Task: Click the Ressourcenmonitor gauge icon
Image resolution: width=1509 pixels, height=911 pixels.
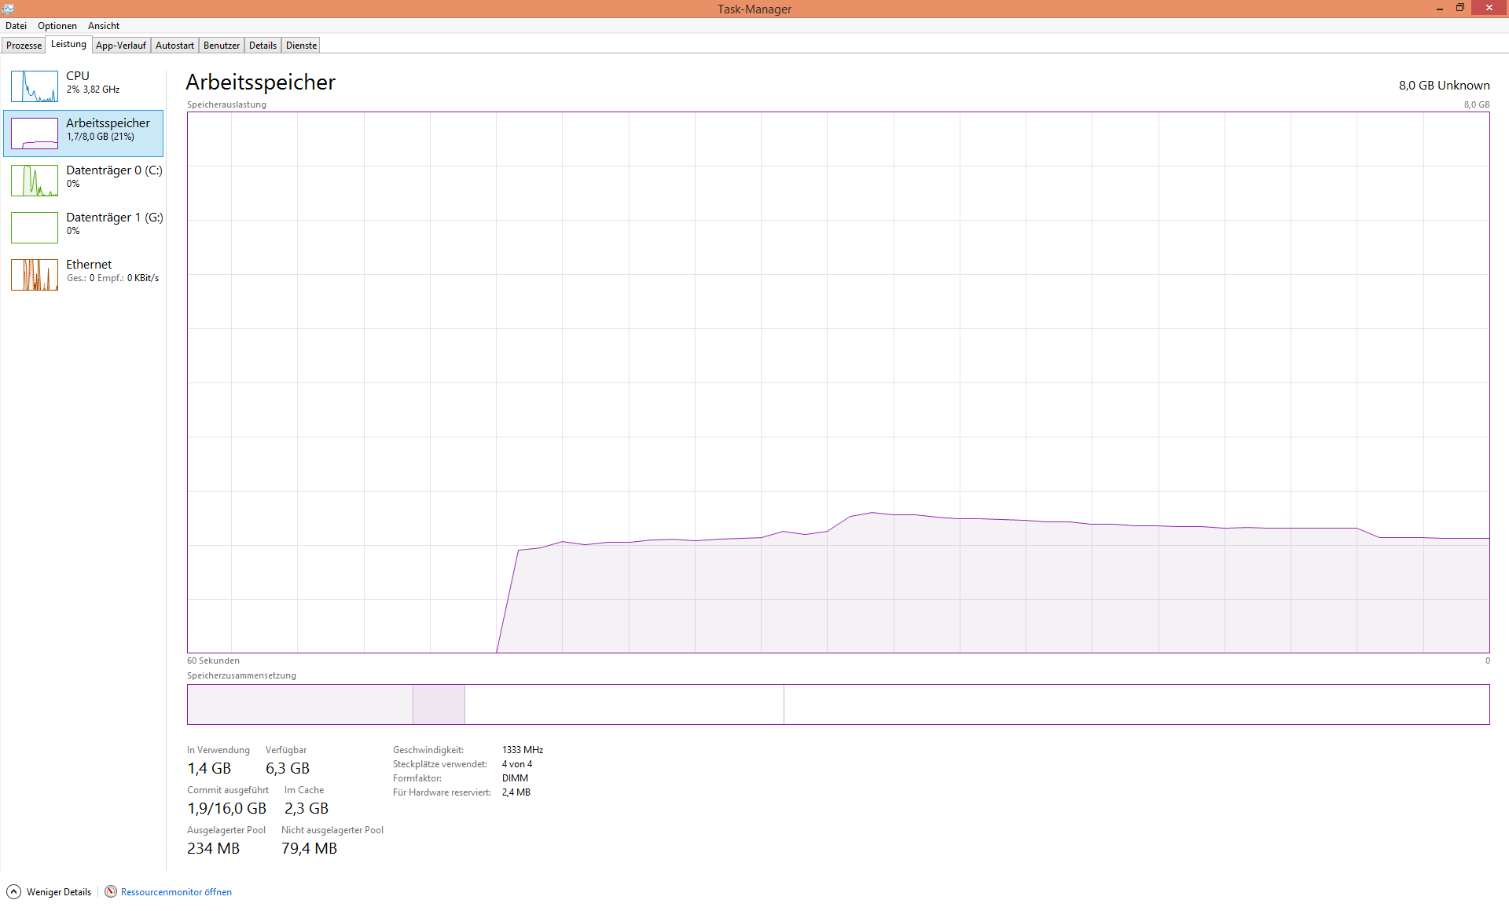Action: coord(111,891)
